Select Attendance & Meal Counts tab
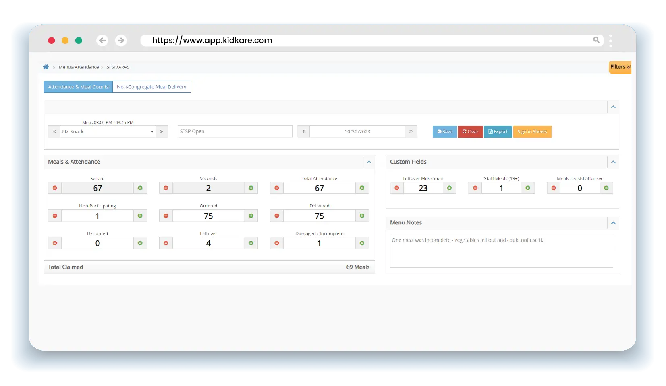 click(x=78, y=87)
